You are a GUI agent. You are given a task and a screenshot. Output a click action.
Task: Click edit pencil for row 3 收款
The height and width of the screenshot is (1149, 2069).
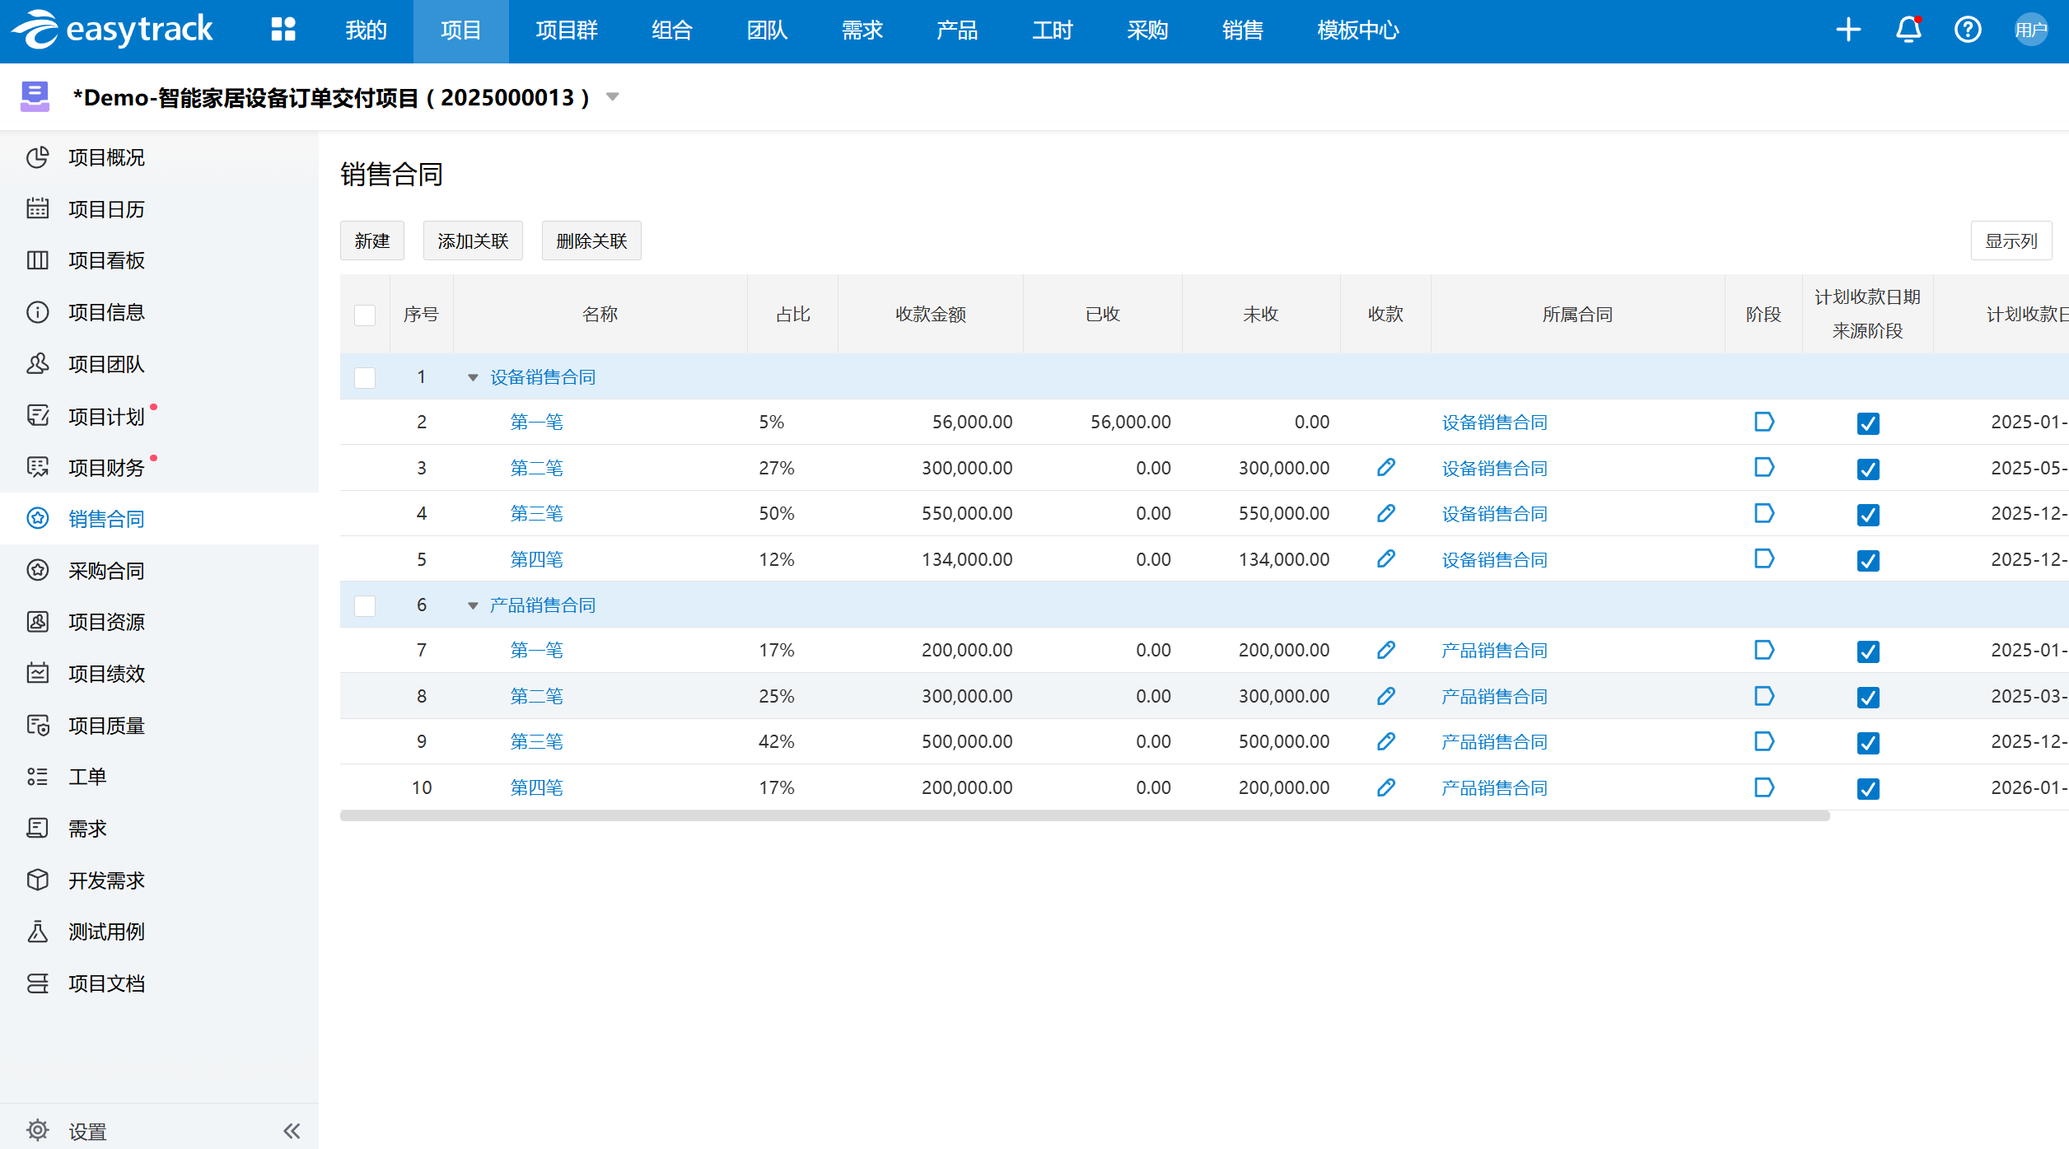(x=1385, y=468)
